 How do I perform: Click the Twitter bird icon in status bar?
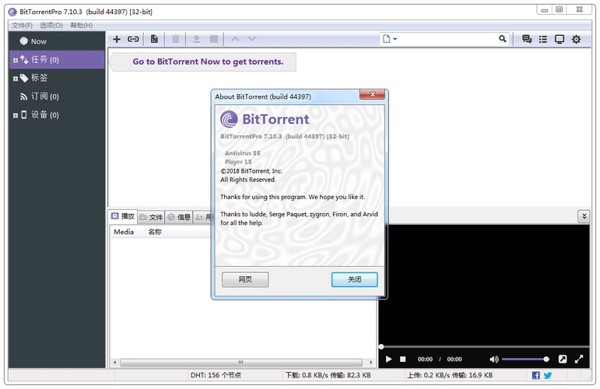[548, 375]
